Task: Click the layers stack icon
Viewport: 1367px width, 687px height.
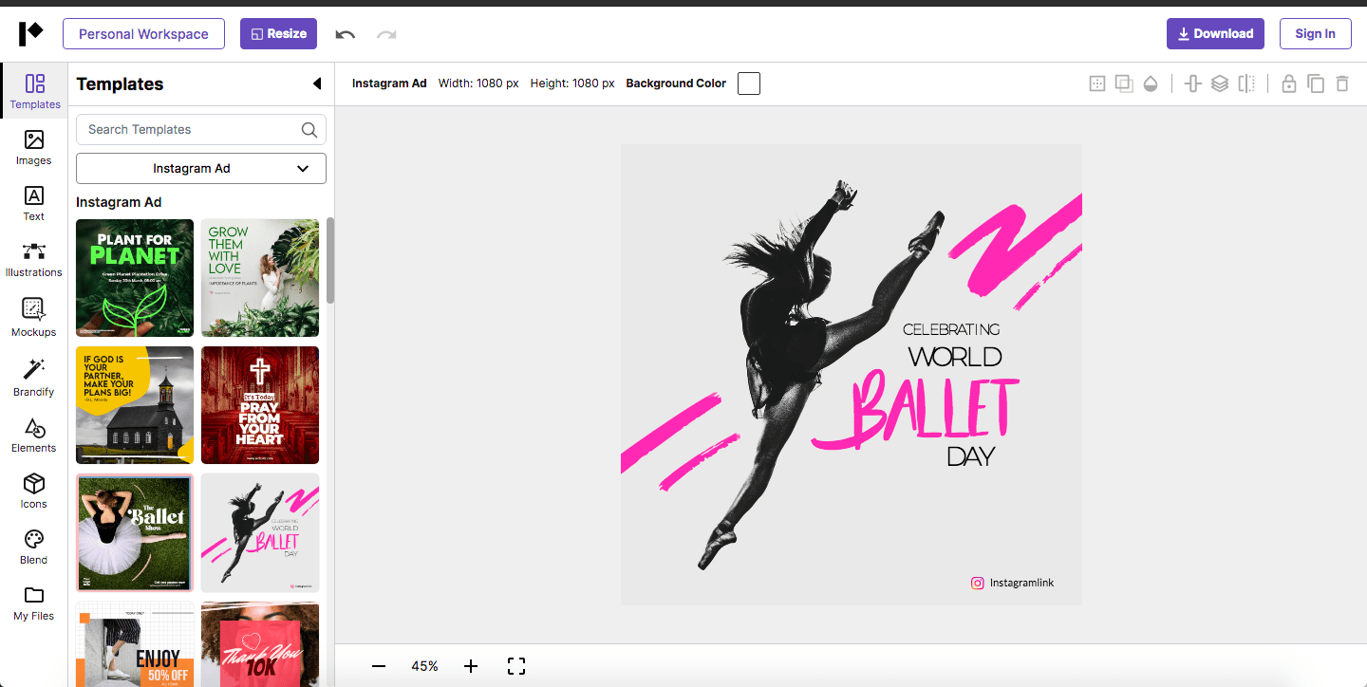Action: [1220, 84]
